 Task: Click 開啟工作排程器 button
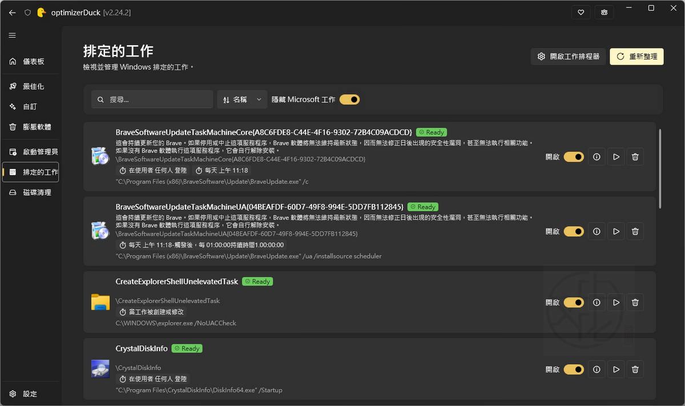[568, 57]
